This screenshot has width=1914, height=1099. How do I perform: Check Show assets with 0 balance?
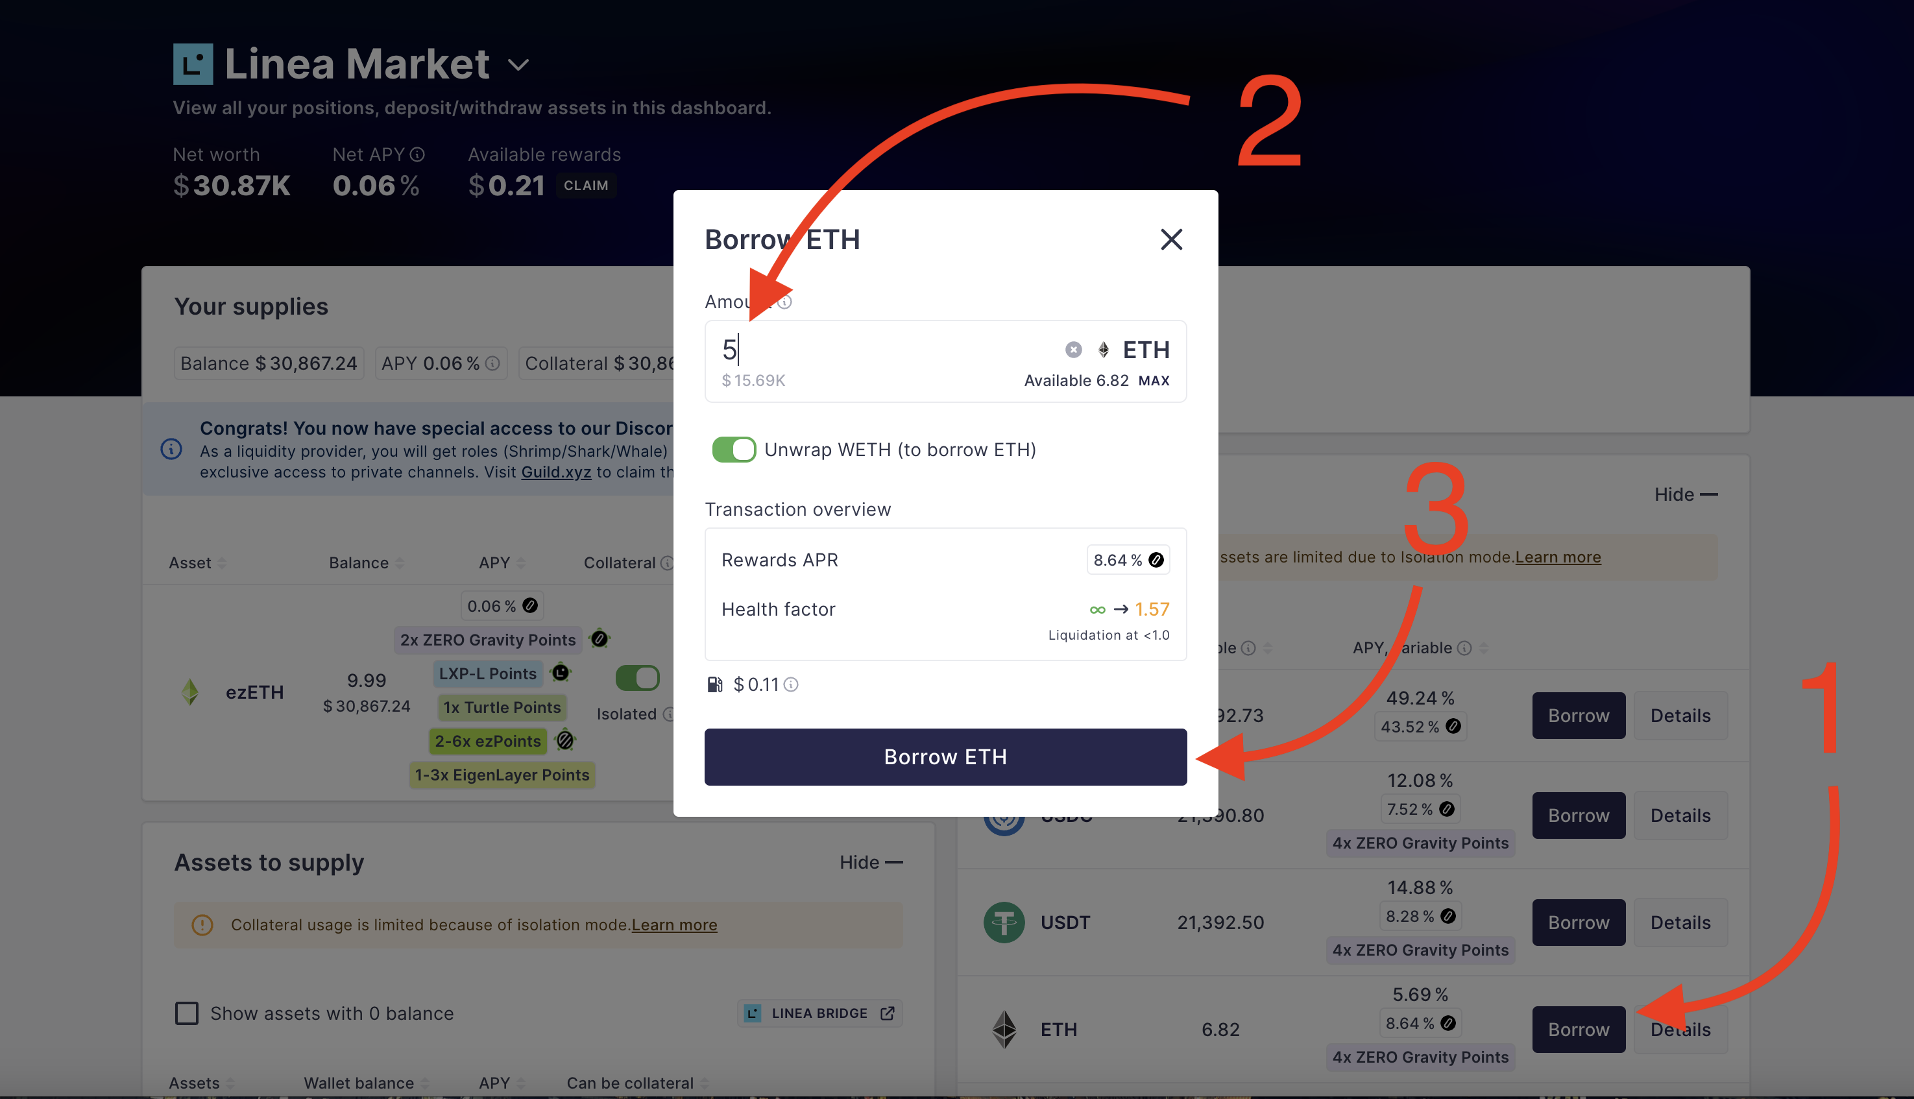[186, 1013]
